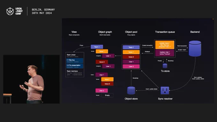
Task: Click the 'Transaction queue' column heading
Action: pyautogui.click(x=165, y=32)
